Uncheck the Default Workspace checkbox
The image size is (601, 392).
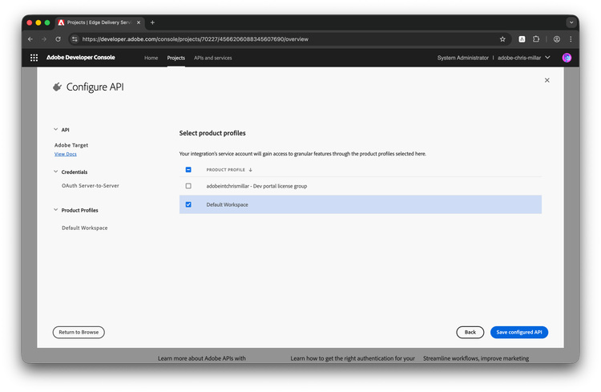coord(188,204)
